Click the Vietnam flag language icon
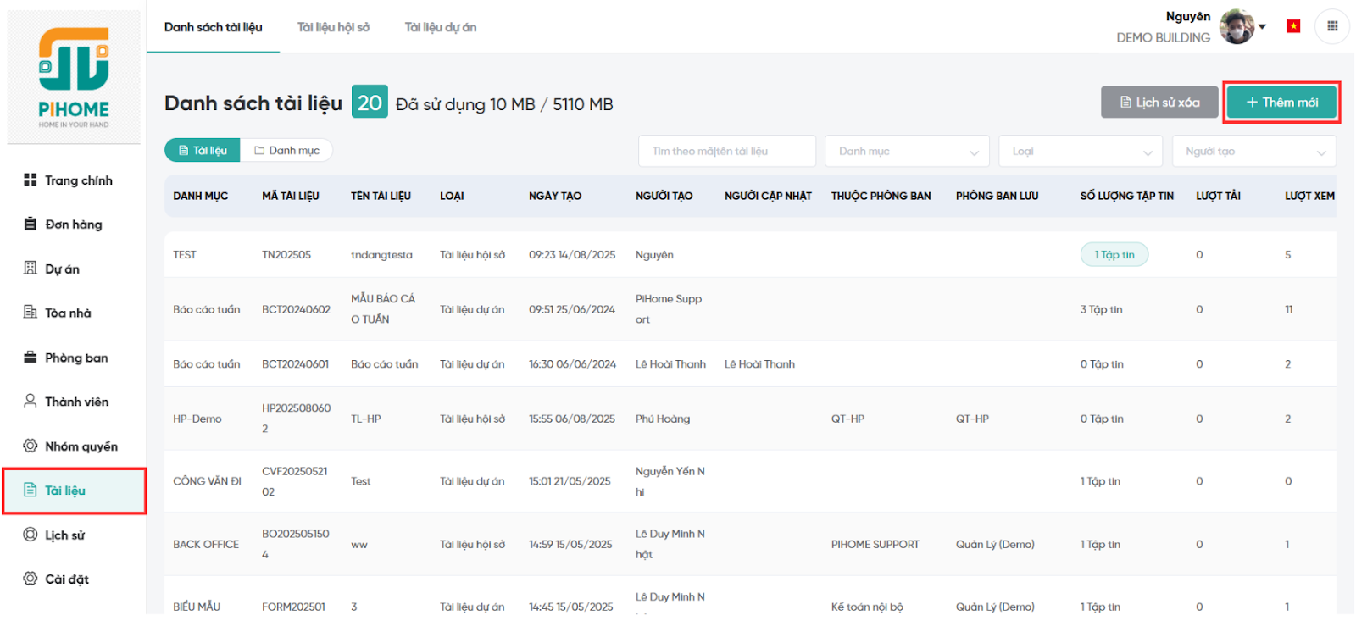This screenshot has height=621, width=1356. (1293, 26)
